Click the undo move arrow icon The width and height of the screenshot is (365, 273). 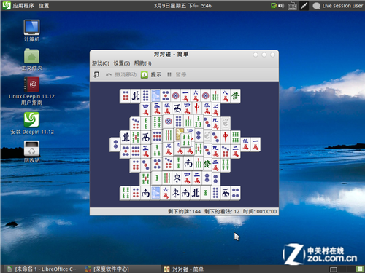(109, 74)
